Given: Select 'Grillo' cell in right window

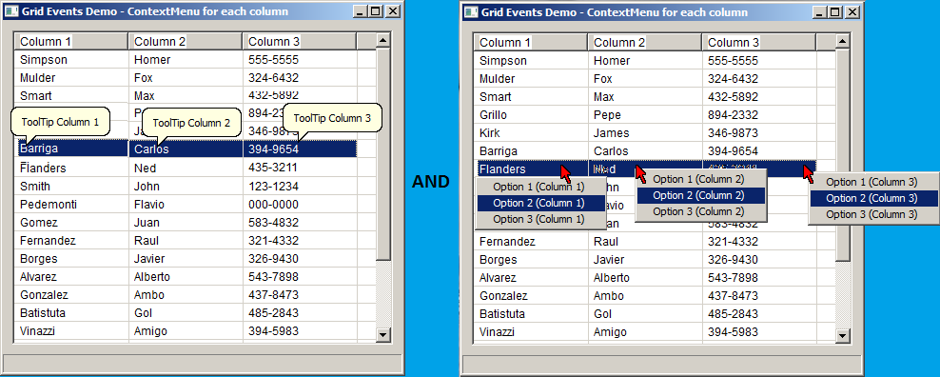Looking at the screenshot, I should [531, 114].
